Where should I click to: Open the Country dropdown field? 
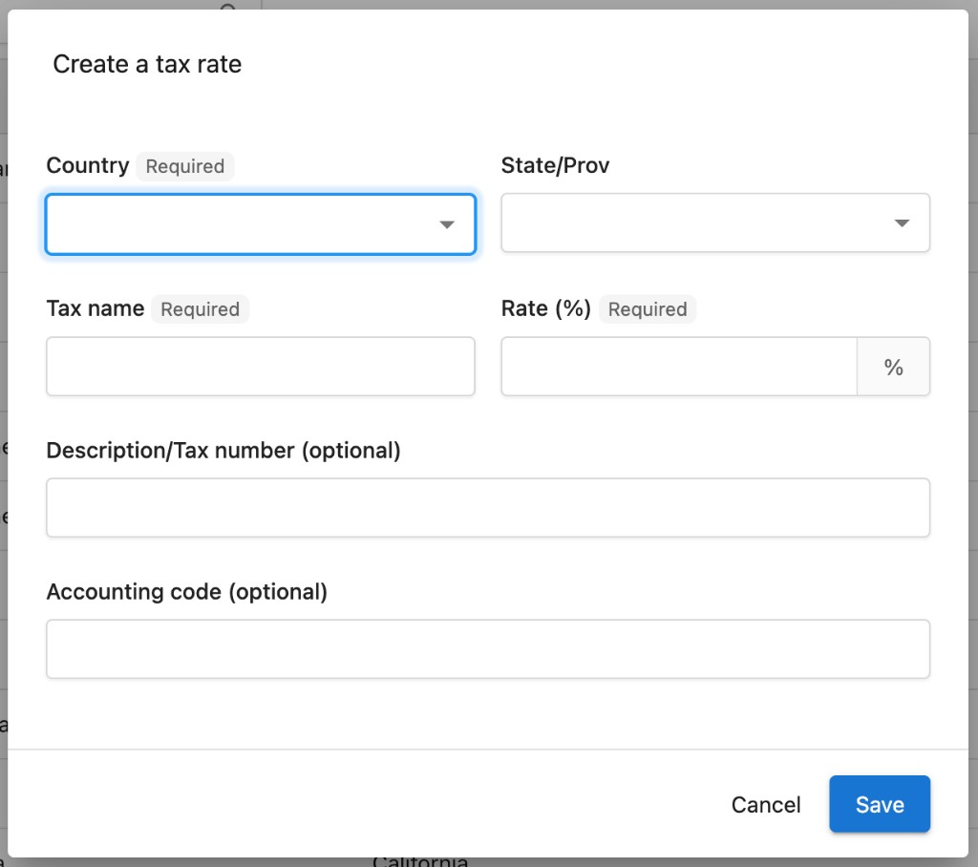coord(261,224)
